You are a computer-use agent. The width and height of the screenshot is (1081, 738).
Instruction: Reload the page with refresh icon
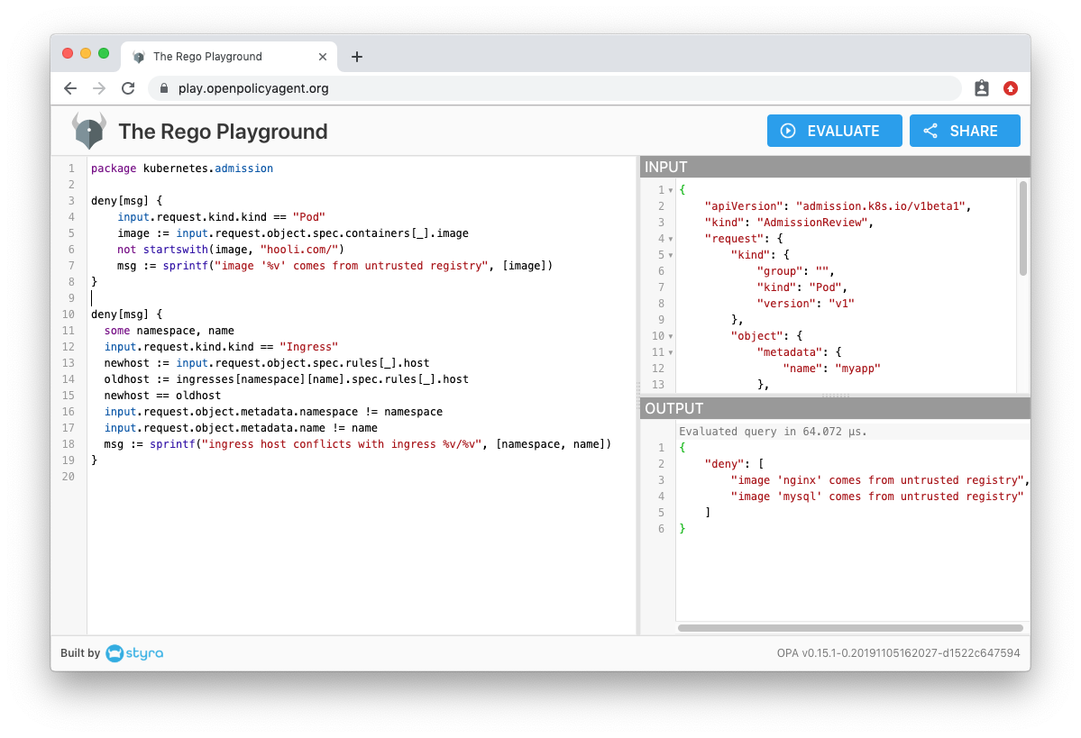[x=128, y=88]
